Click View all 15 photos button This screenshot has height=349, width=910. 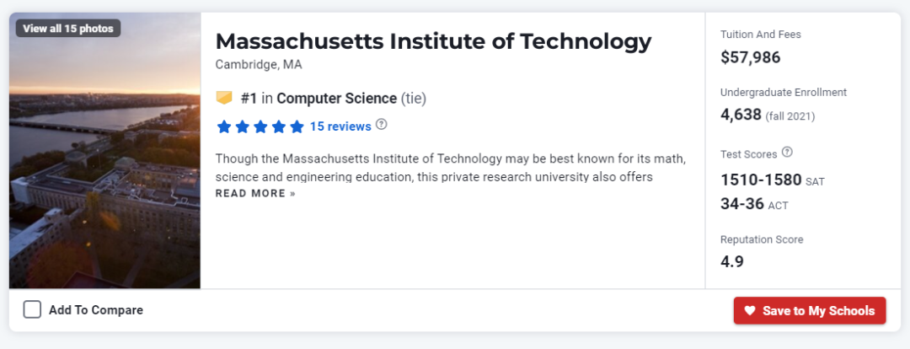pos(68,29)
